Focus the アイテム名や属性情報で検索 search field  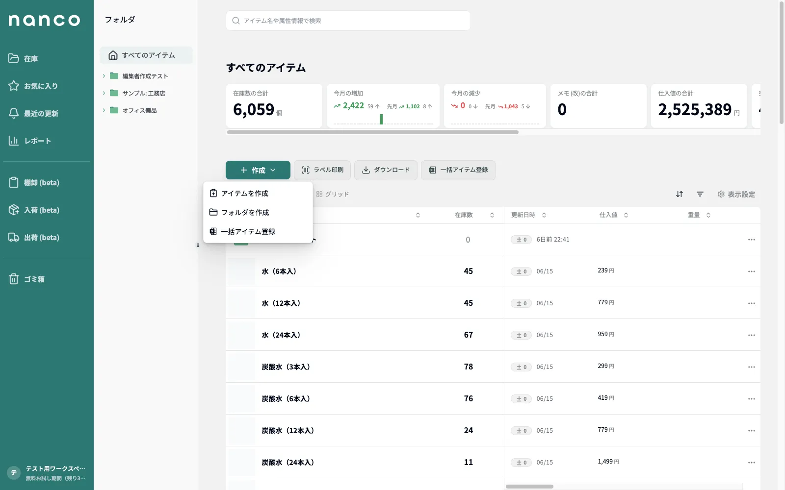[x=348, y=21]
